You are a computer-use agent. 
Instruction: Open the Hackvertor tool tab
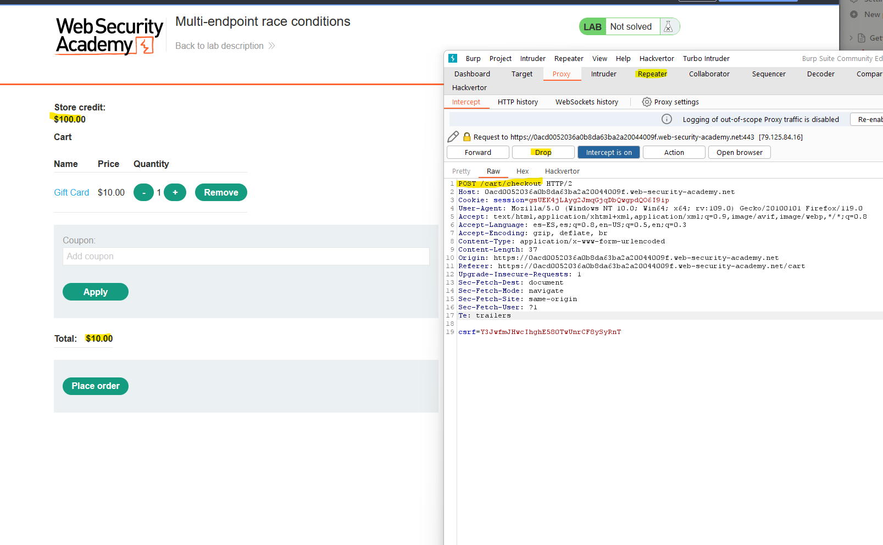pos(469,88)
